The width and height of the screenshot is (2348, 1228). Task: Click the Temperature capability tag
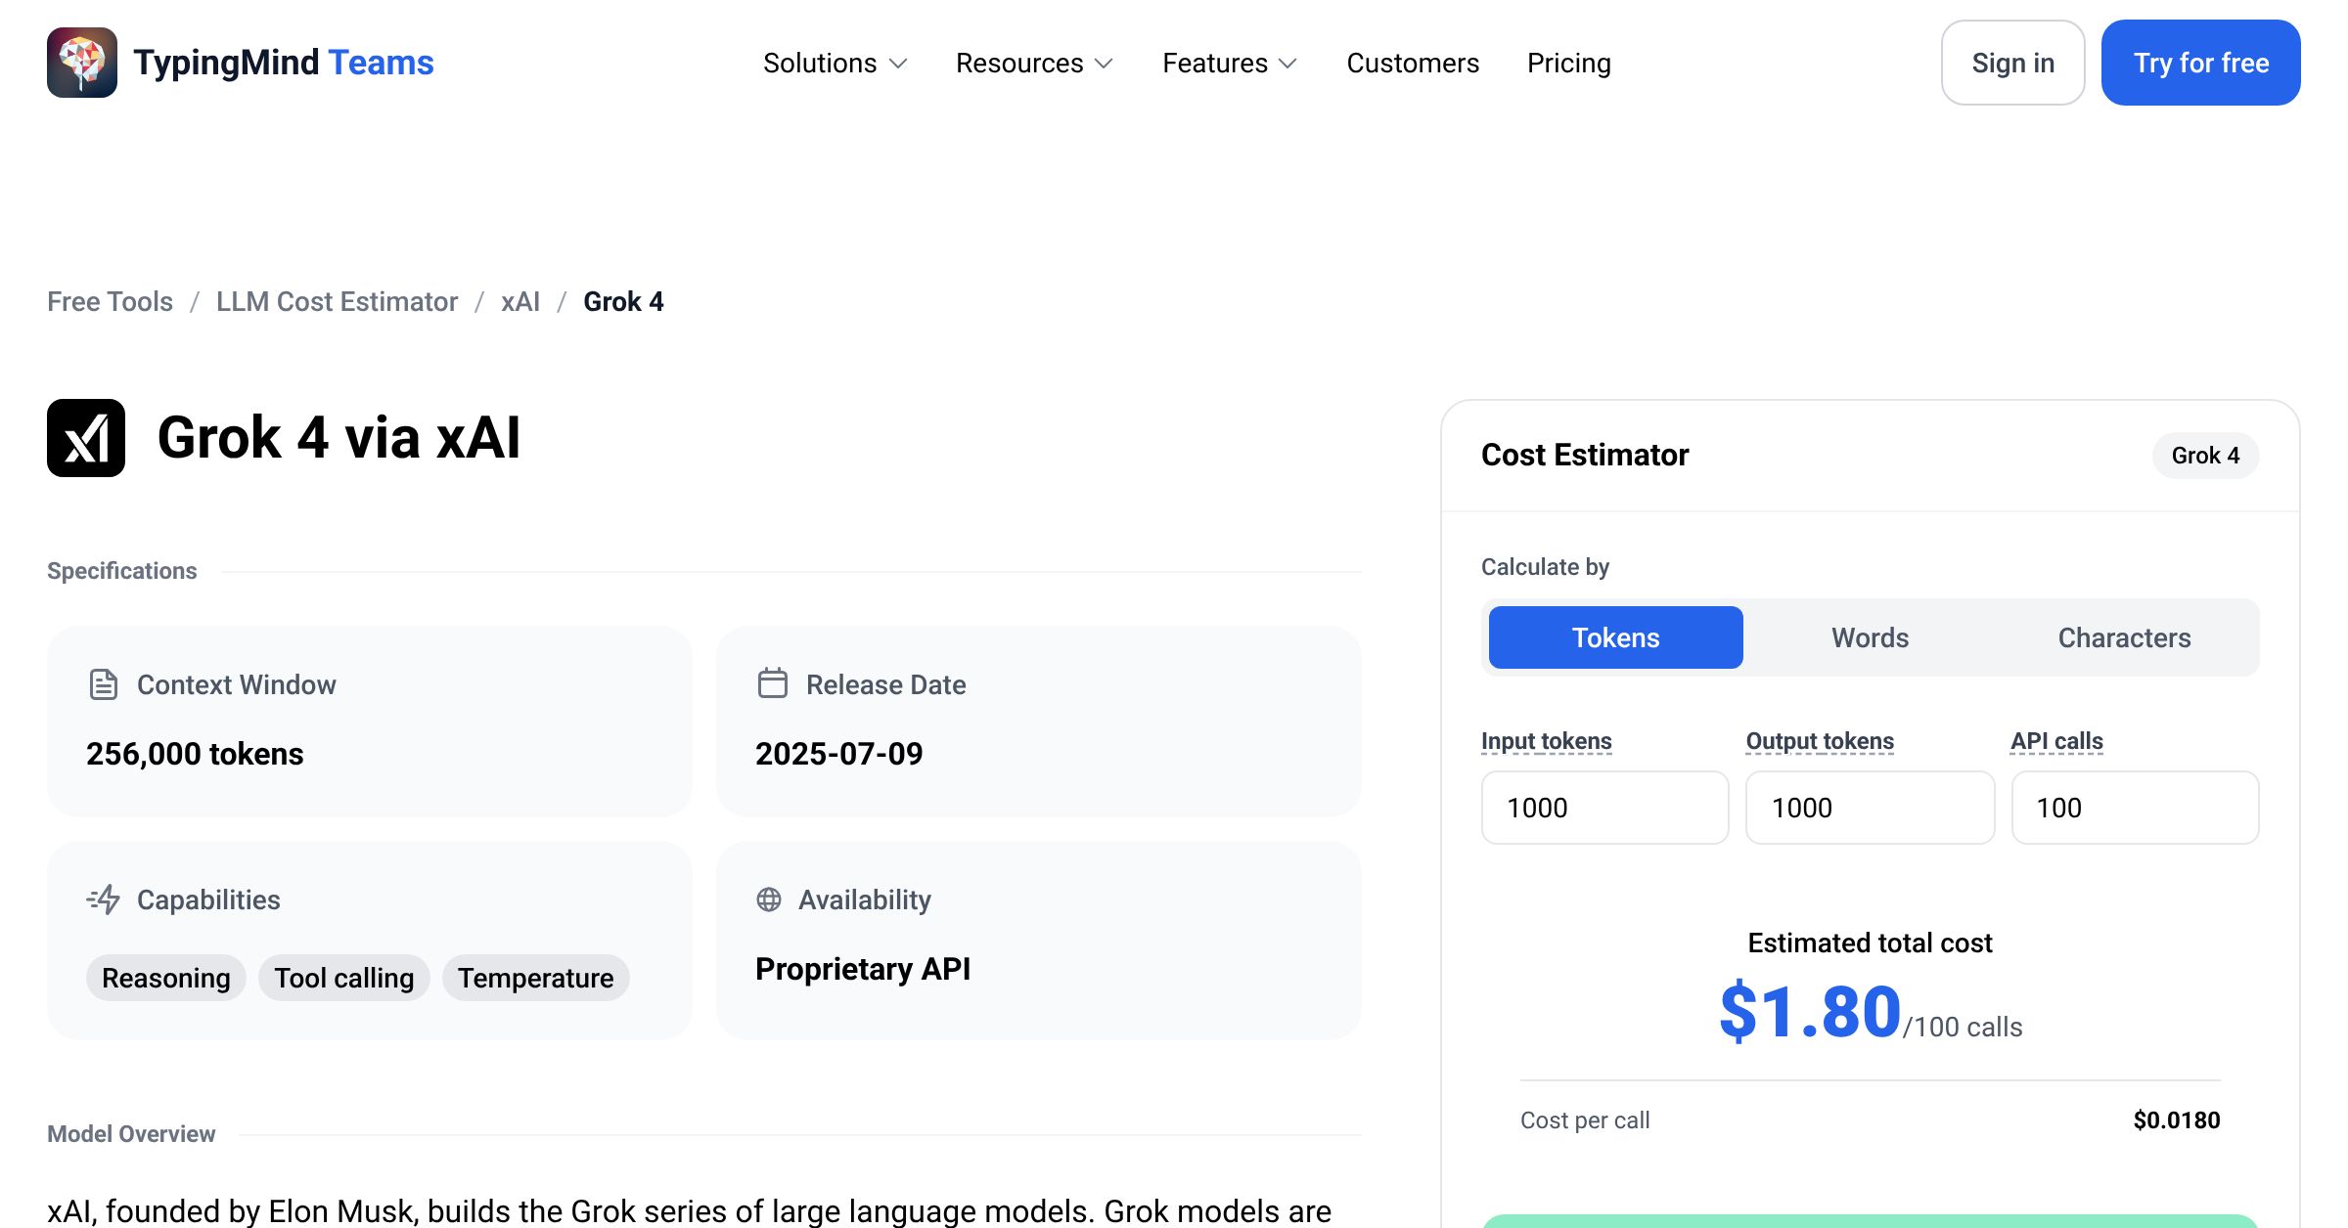point(536,978)
